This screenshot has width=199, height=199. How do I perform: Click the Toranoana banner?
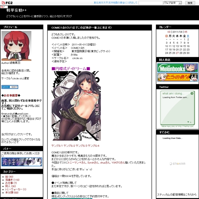coord(178,77)
